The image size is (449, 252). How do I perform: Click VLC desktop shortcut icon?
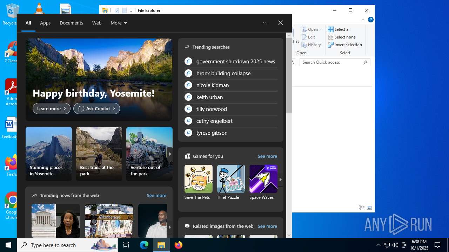click(x=39, y=9)
